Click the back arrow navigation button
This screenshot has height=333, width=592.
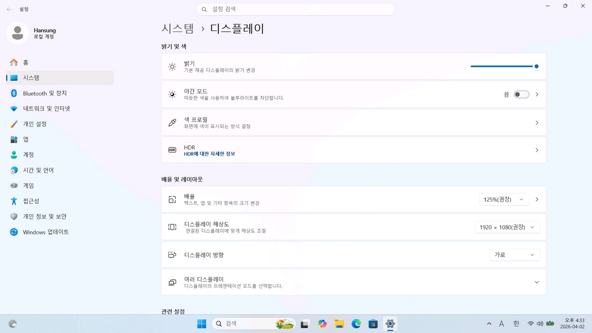click(x=9, y=9)
